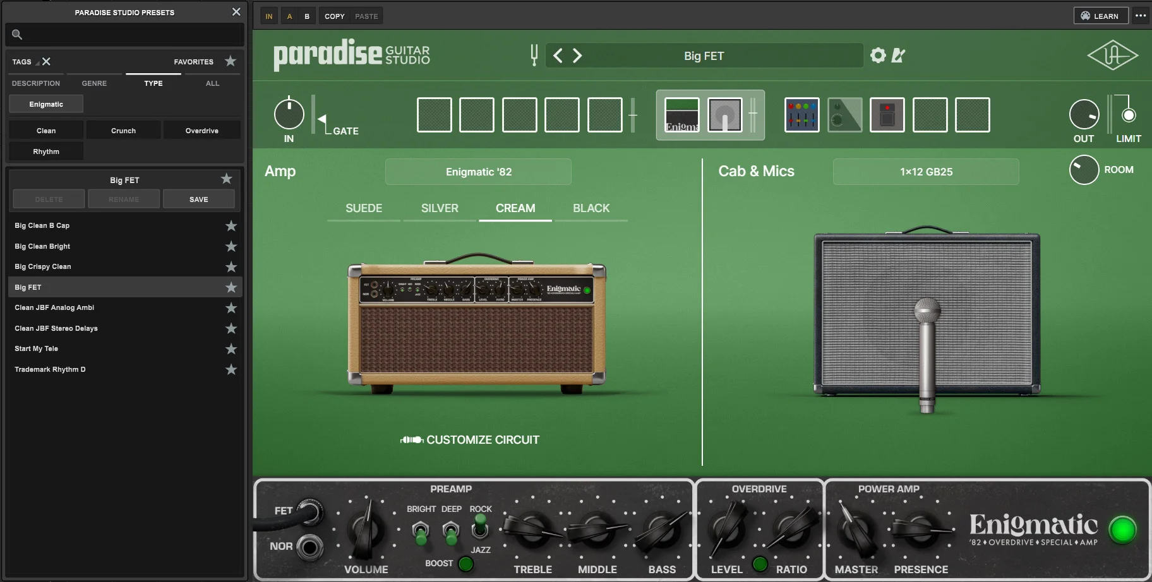
Task: Toggle the BOOST green button
Action: [x=466, y=564]
